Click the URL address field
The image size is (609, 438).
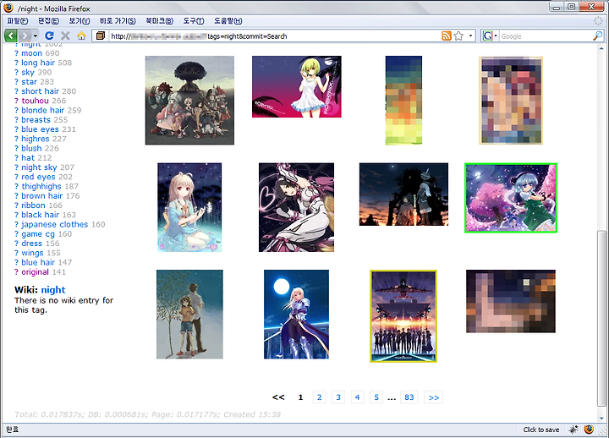tap(274, 36)
